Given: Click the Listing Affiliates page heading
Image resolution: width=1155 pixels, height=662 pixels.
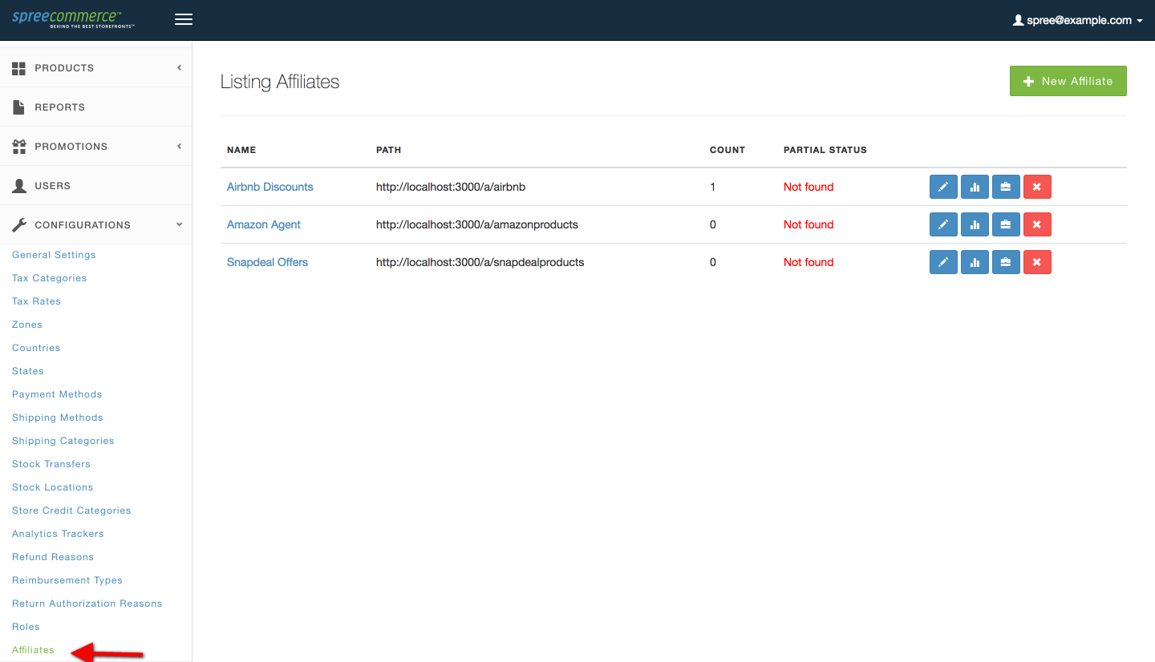Looking at the screenshot, I should pos(280,82).
